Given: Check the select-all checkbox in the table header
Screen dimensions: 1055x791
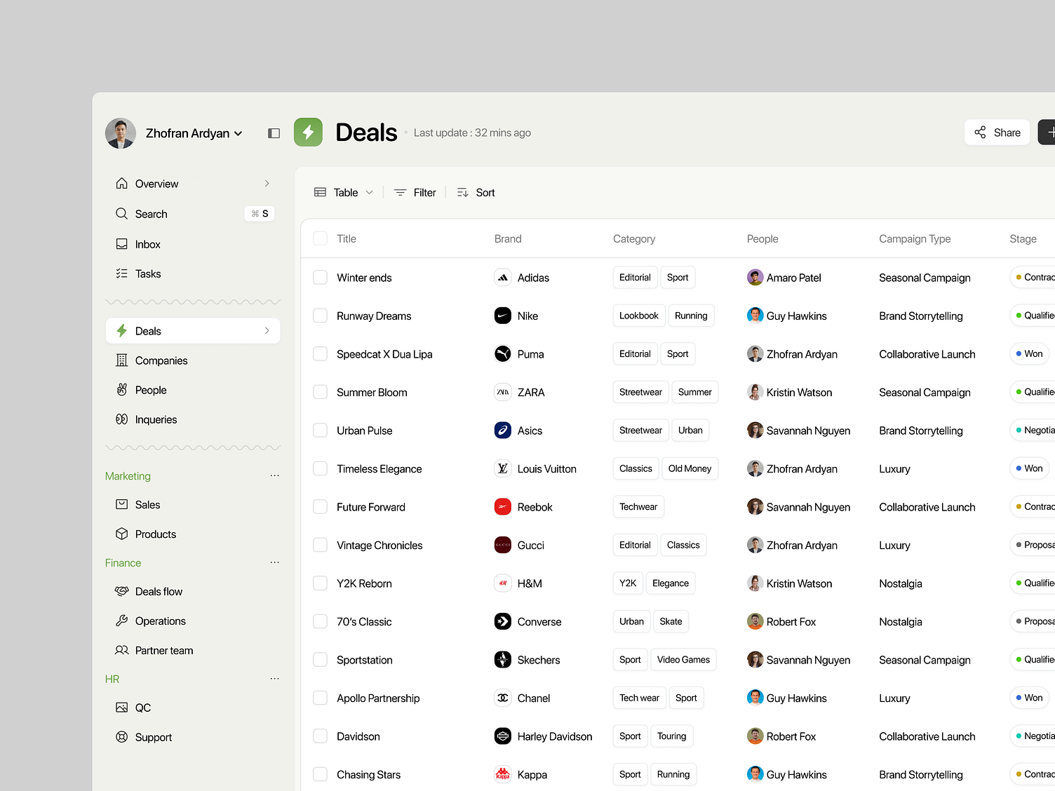Looking at the screenshot, I should (x=320, y=238).
